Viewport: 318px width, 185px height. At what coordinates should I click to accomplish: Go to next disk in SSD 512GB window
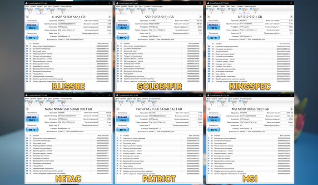(x=200, y=17)
